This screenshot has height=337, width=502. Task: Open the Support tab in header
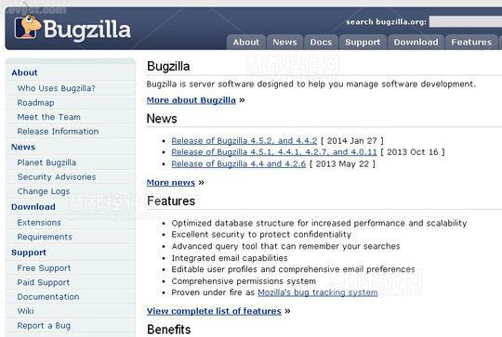point(363,42)
